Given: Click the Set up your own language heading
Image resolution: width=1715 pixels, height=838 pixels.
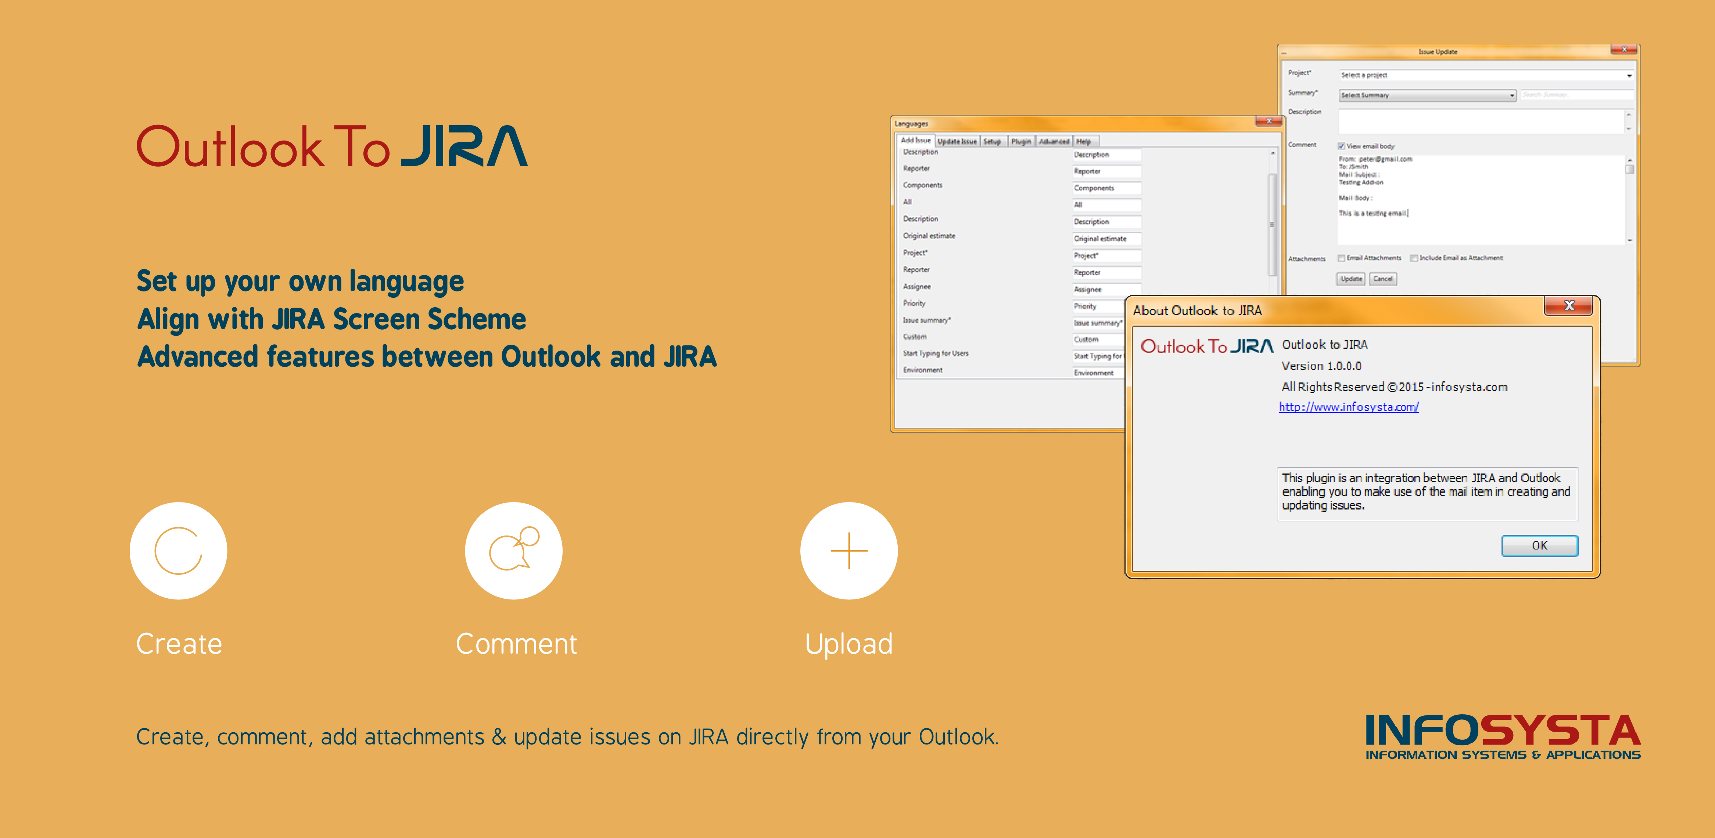Looking at the screenshot, I should (x=300, y=281).
